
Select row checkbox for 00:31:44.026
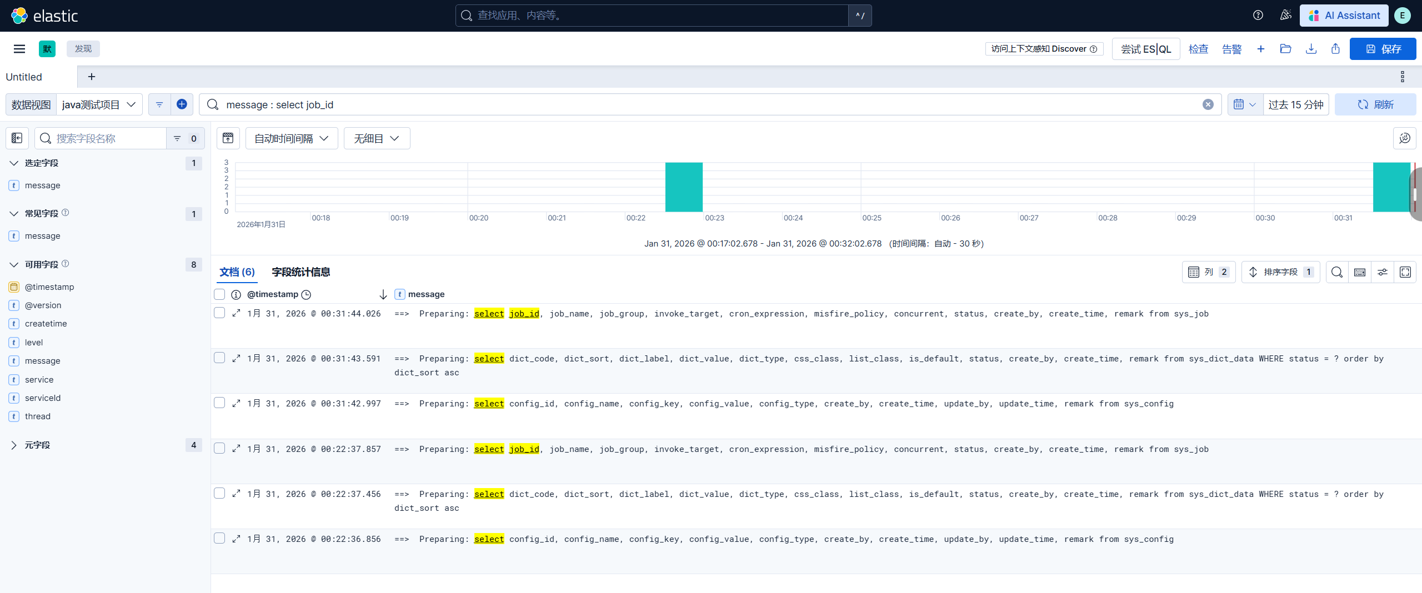pos(219,313)
